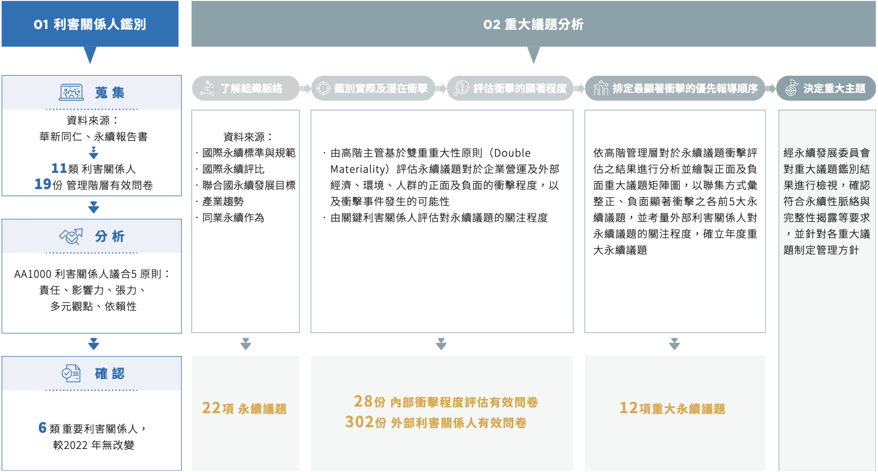Click the 責任、影響力、張力 line

click(93, 290)
